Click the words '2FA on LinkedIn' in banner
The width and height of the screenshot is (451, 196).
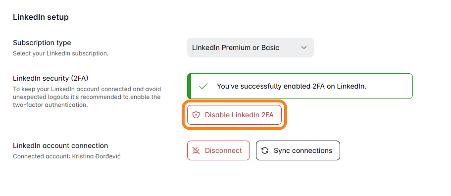pyautogui.click(x=339, y=86)
